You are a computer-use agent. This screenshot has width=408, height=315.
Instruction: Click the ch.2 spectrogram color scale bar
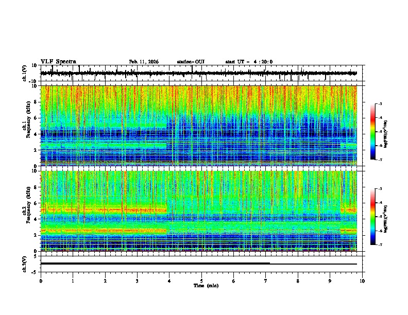(372, 217)
